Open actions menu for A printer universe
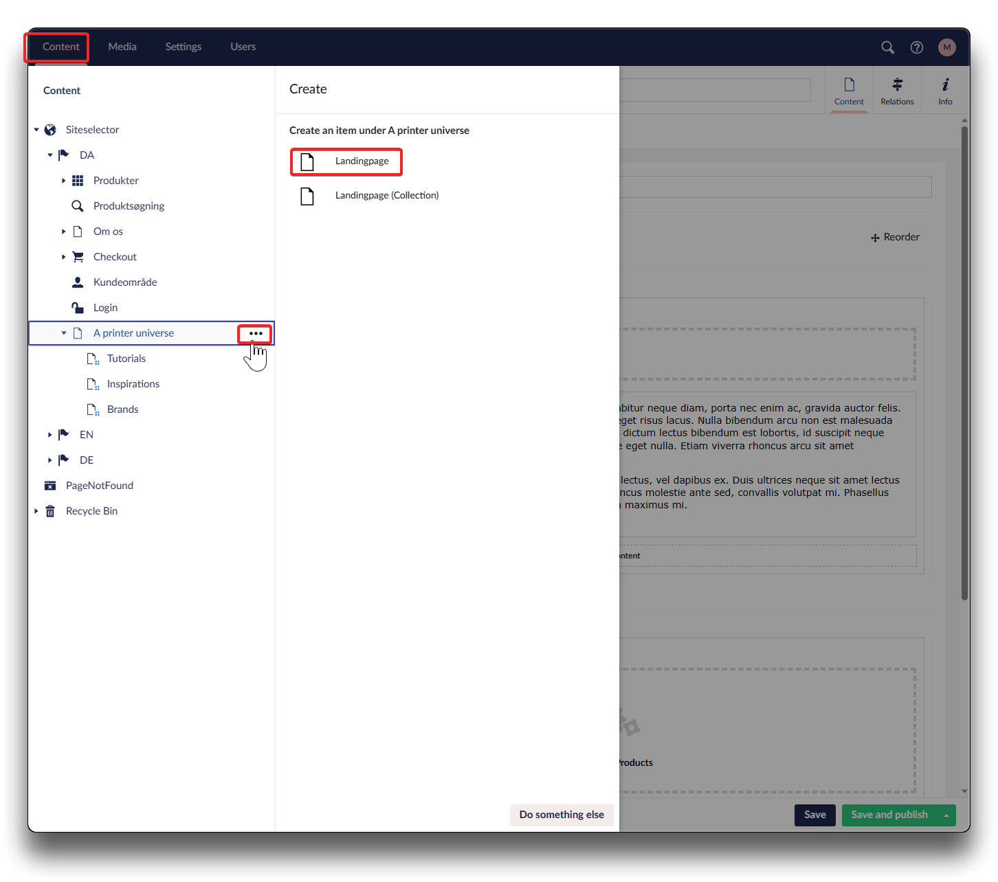998x882 pixels. click(x=256, y=334)
